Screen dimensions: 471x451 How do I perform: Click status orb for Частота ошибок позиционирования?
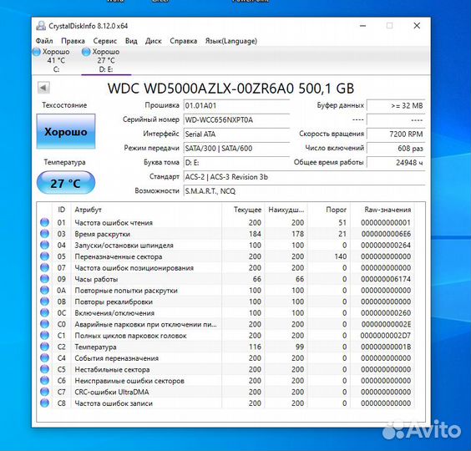click(x=44, y=267)
